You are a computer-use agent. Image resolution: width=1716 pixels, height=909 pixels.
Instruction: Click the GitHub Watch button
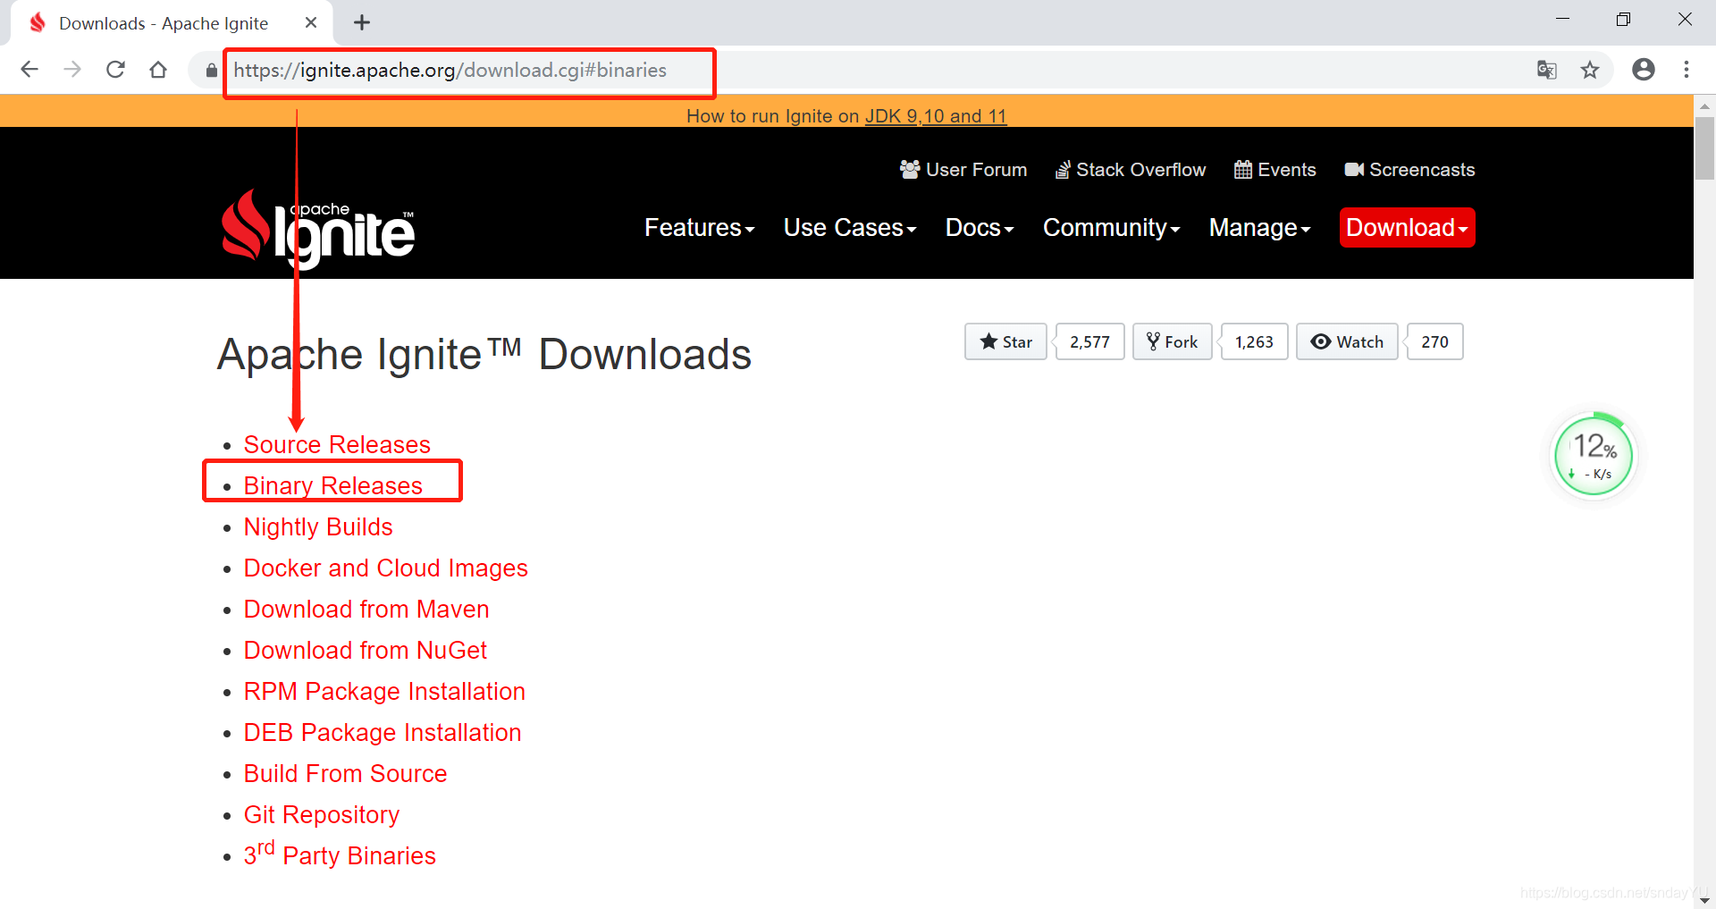[x=1347, y=341]
